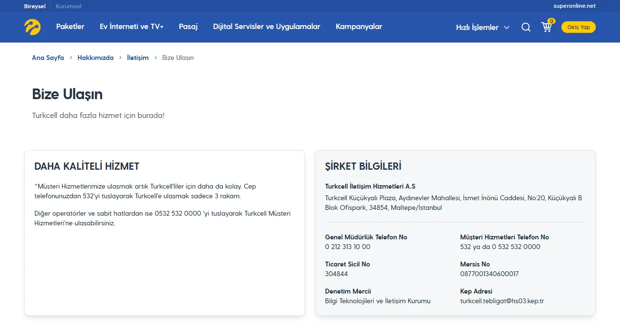The width and height of the screenshot is (620, 324).
Task: Go to Hakkımızda breadcrumb
Action: [x=95, y=58]
